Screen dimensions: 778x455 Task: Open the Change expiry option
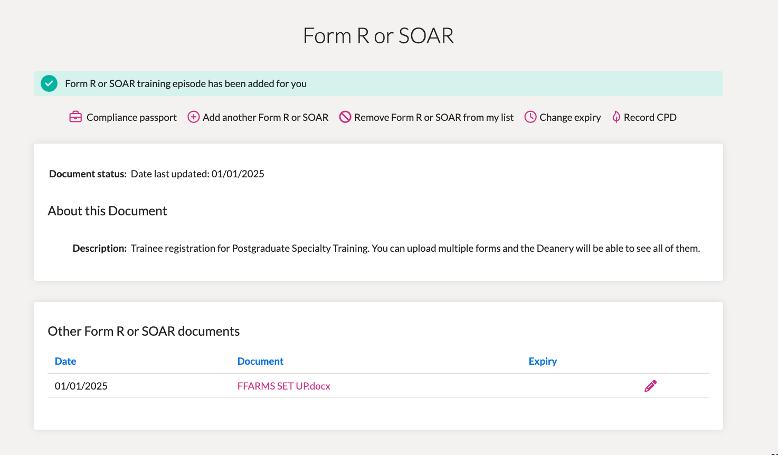[x=570, y=117]
